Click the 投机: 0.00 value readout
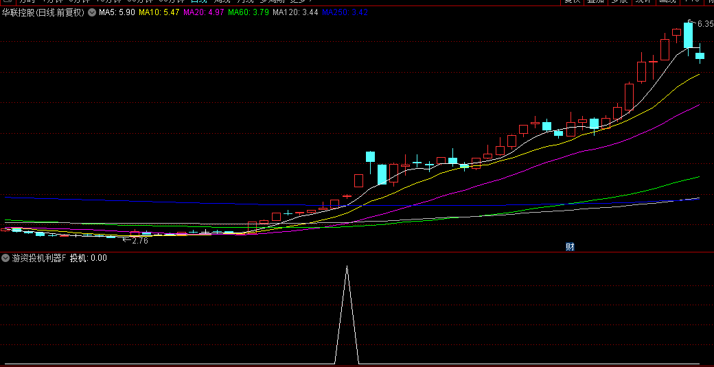The image size is (714, 367). 89,258
